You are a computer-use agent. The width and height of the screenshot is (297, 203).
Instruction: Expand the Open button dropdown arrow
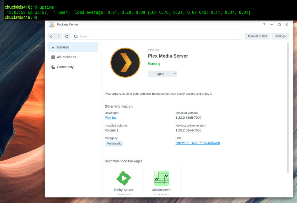coord(175,74)
